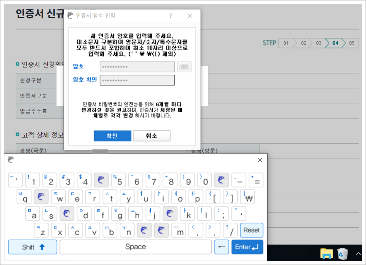Cancel with the 취소 button
This screenshot has height=265, width=366.
click(152, 136)
